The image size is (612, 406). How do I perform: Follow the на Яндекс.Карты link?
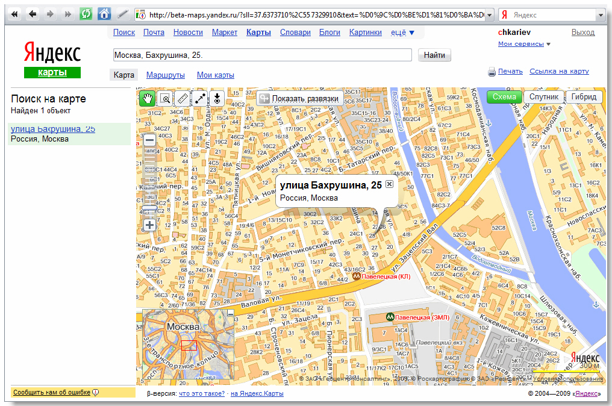tap(257, 393)
